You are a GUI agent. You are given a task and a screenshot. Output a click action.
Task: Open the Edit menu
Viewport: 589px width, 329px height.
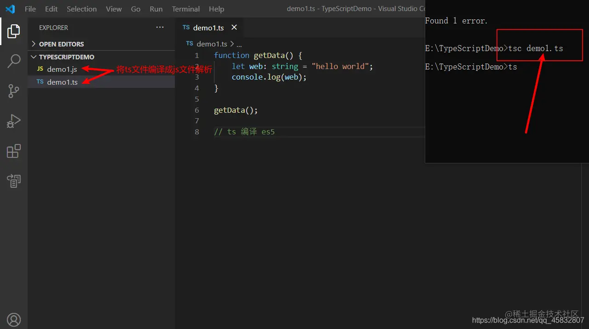(x=52, y=9)
